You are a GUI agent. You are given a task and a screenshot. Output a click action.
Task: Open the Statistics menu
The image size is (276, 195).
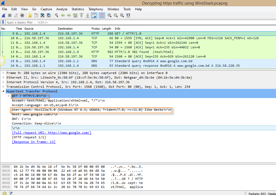pyautogui.click(x=78, y=9)
